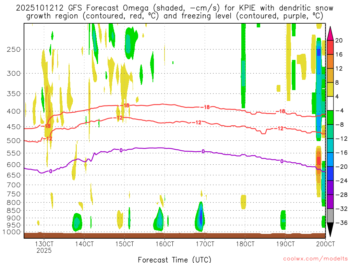Click the 150CT time axis label
This screenshot has height=263, width=351.
(x=125, y=244)
